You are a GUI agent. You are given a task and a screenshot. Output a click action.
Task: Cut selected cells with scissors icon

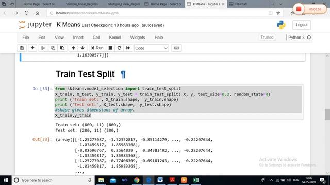point(43,48)
